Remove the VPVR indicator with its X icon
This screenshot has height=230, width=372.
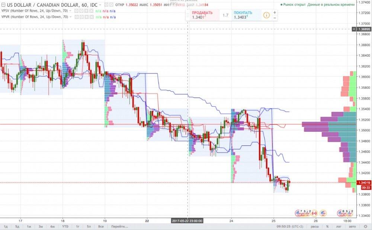[91, 17]
